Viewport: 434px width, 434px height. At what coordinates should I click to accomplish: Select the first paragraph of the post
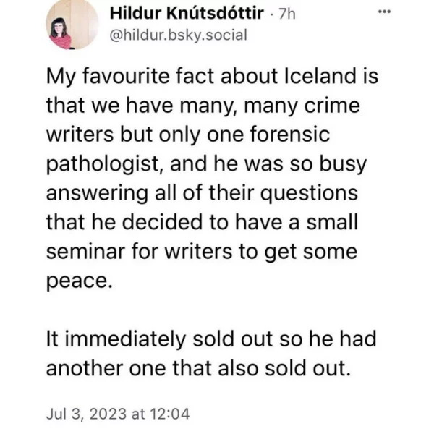pyautogui.click(x=212, y=179)
